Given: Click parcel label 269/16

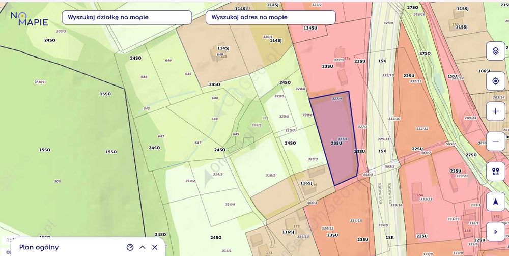Looking at the screenshot, I should pos(419,15).
